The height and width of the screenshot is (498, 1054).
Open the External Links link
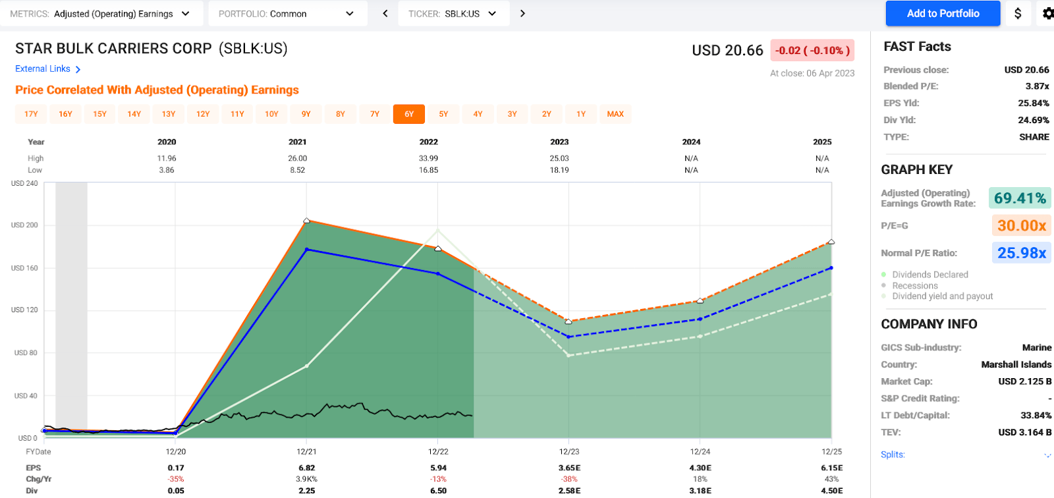coord(43,69)
